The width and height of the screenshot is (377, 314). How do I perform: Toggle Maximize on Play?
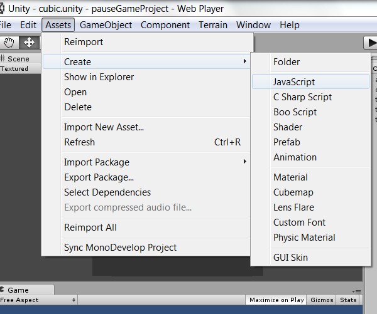pyautogui.click(x=276, y=300)
